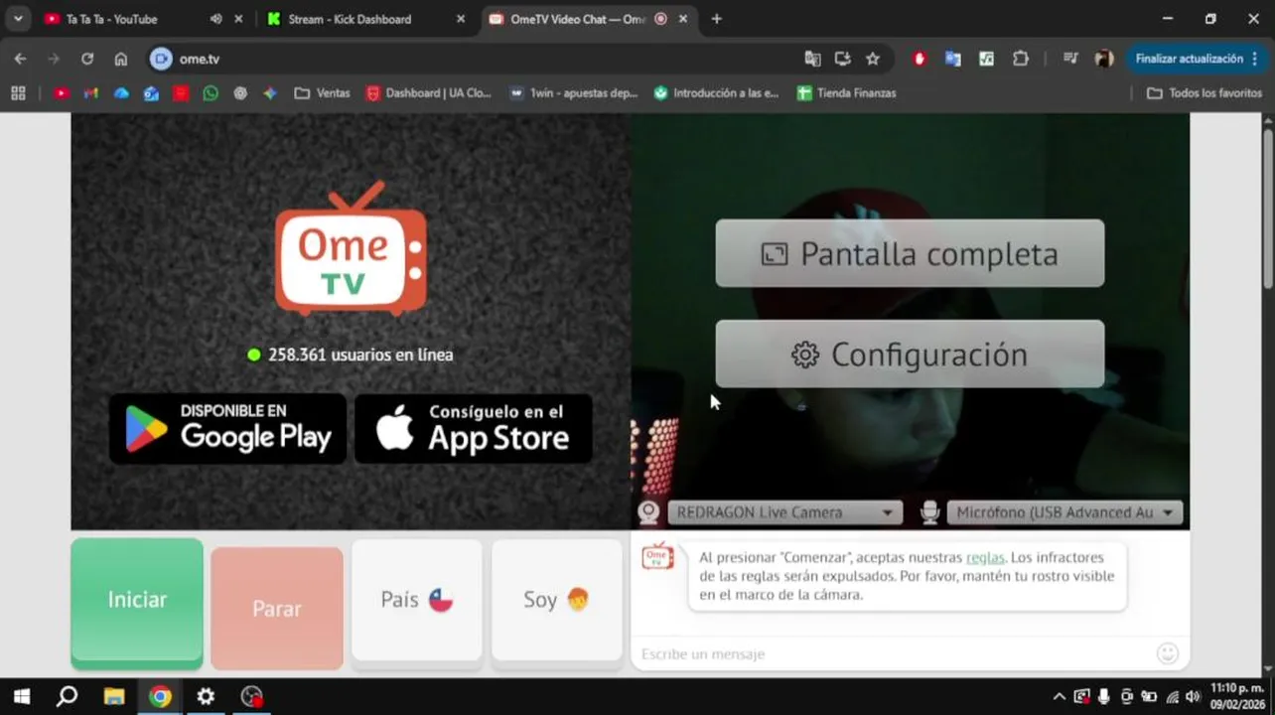Open the extensions puzzle icon
Viewport: 1275px width, 715px height.
point(1021,59)
